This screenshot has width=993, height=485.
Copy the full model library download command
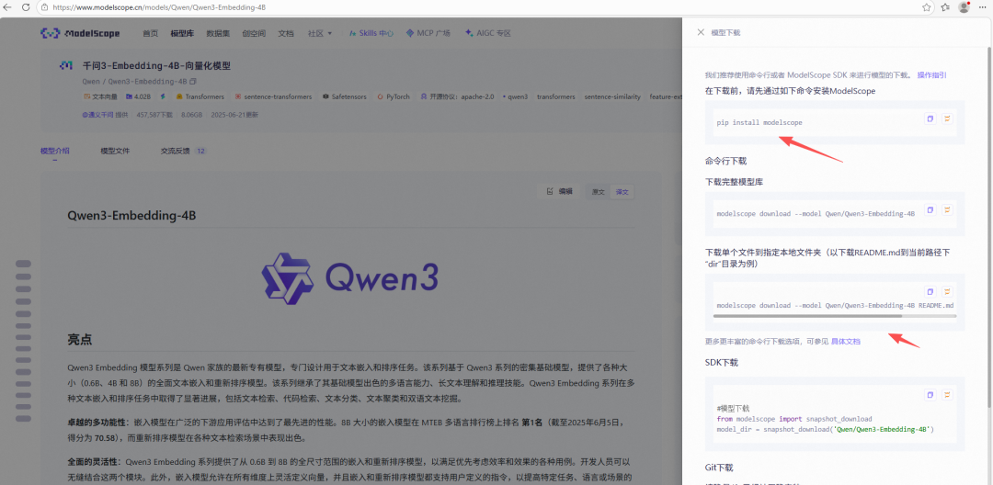[x=930, y=210]
